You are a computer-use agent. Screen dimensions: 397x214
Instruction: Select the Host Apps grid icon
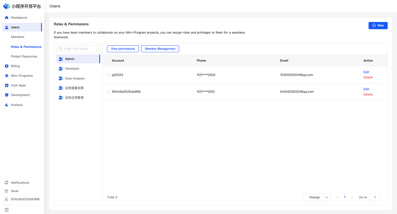[7, 85]
